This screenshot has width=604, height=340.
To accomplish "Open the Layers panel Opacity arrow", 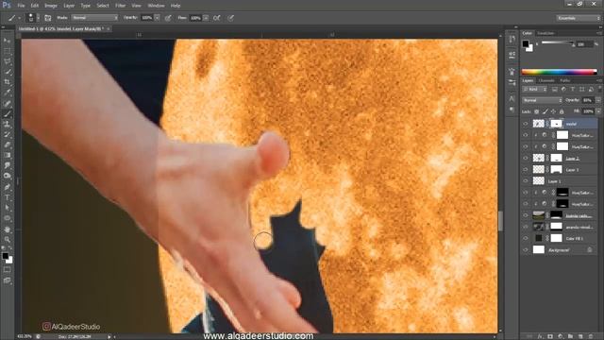I will tap(598, 100).
